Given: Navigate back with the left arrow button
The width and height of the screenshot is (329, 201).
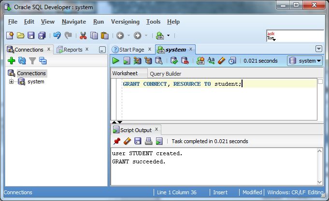Looking at the screenshot, I should tap(120, 35).
